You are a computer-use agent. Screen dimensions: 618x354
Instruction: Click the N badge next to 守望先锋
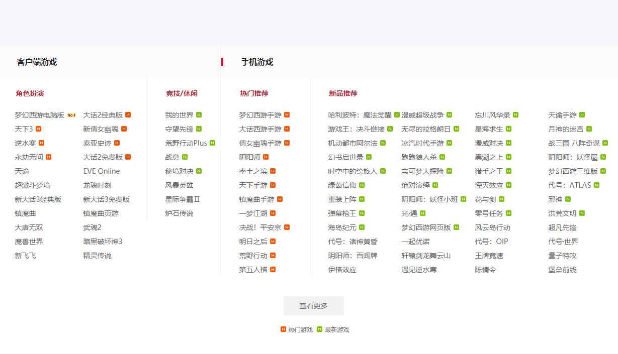point(199,129)
